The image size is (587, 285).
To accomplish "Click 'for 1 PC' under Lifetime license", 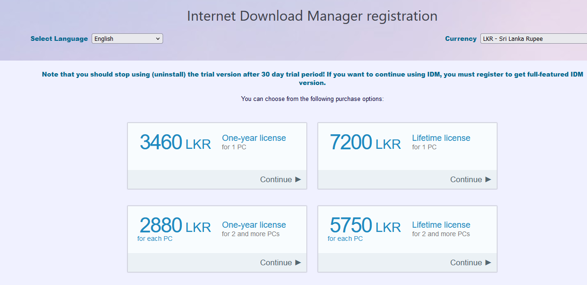I will click(x=424, y=147).
